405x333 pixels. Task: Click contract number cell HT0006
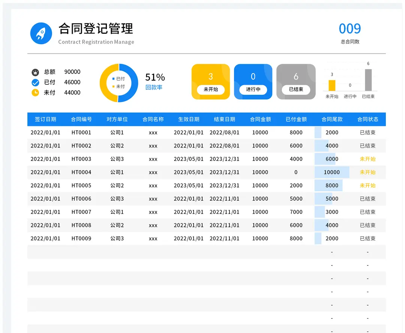point(81,199)
